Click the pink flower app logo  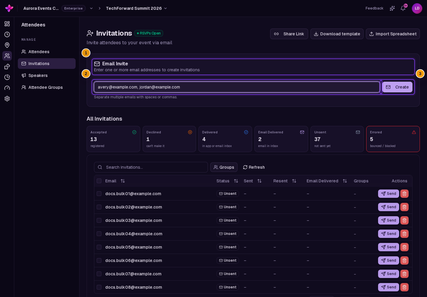(9, 8)
